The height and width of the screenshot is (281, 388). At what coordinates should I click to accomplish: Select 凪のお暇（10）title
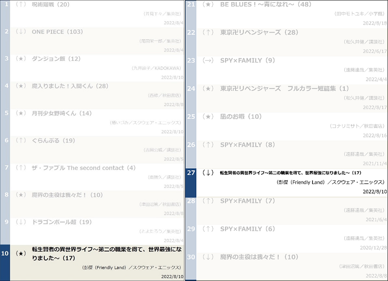241,117
